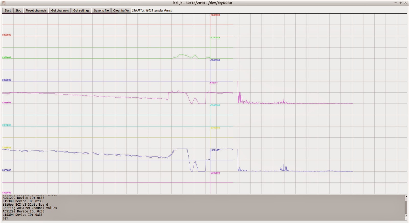Viewport: 409px width, 223px height.
Task: Click the app icon in title bar
Action: pyautogui.click(x=4, y=3)
